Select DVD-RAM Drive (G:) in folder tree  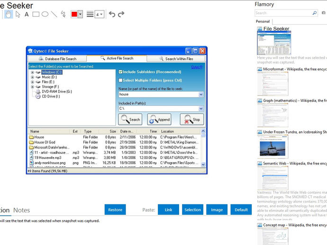57,91
